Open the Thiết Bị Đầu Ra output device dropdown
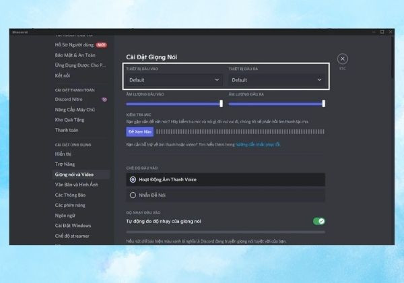Screen dimensions: 404x283 (x=277, y=80)
